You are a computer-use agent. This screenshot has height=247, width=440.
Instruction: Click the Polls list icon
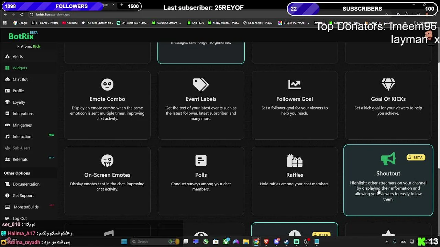pos(201,161)
